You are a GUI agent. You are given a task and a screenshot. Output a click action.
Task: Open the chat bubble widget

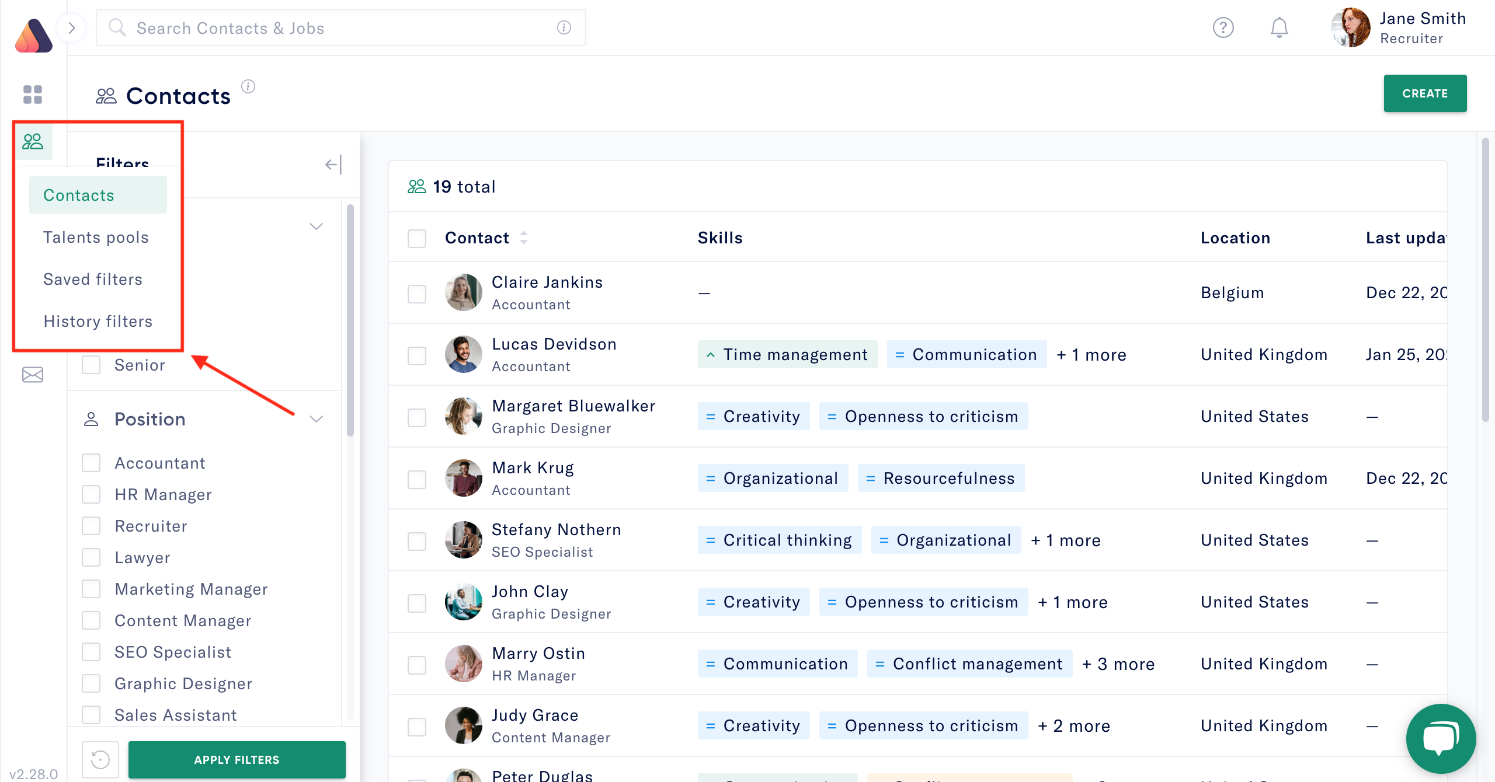[1440, 738]
